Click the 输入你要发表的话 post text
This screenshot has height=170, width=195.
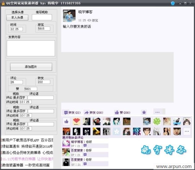coord(77,27)
